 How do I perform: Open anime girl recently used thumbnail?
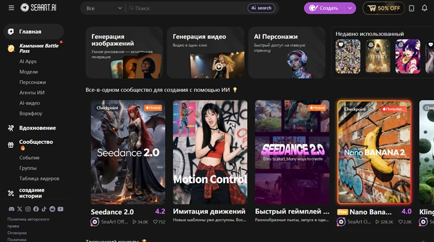[x=408, y=57]
